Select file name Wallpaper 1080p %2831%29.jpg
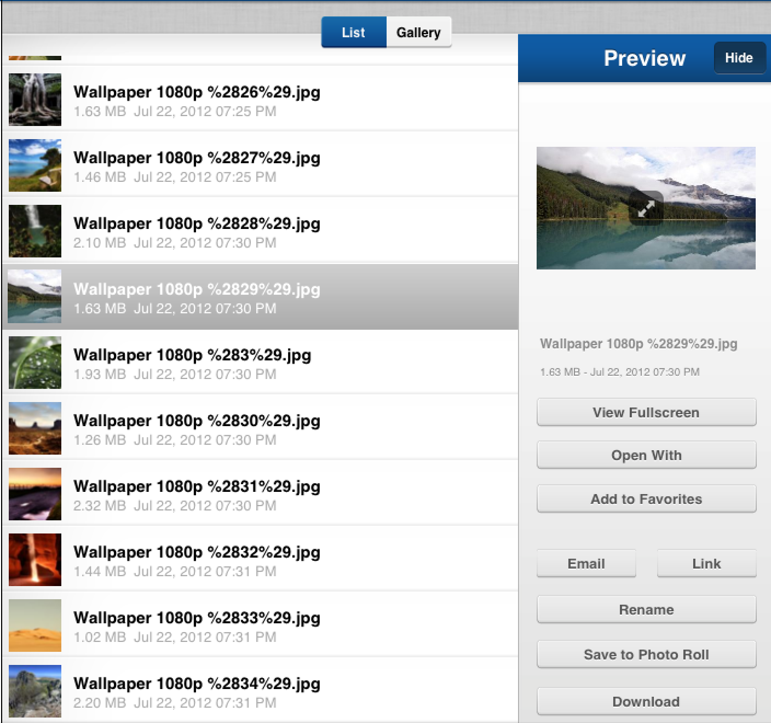 197,486
